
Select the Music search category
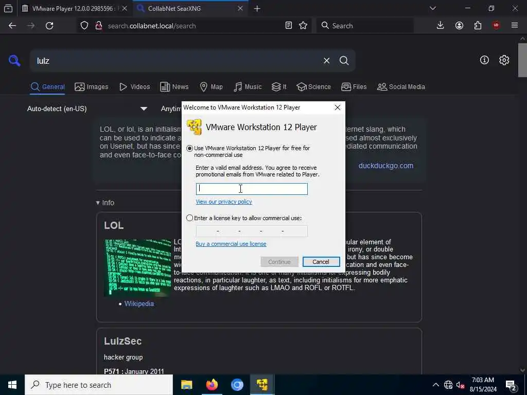(x=248, y=86)
